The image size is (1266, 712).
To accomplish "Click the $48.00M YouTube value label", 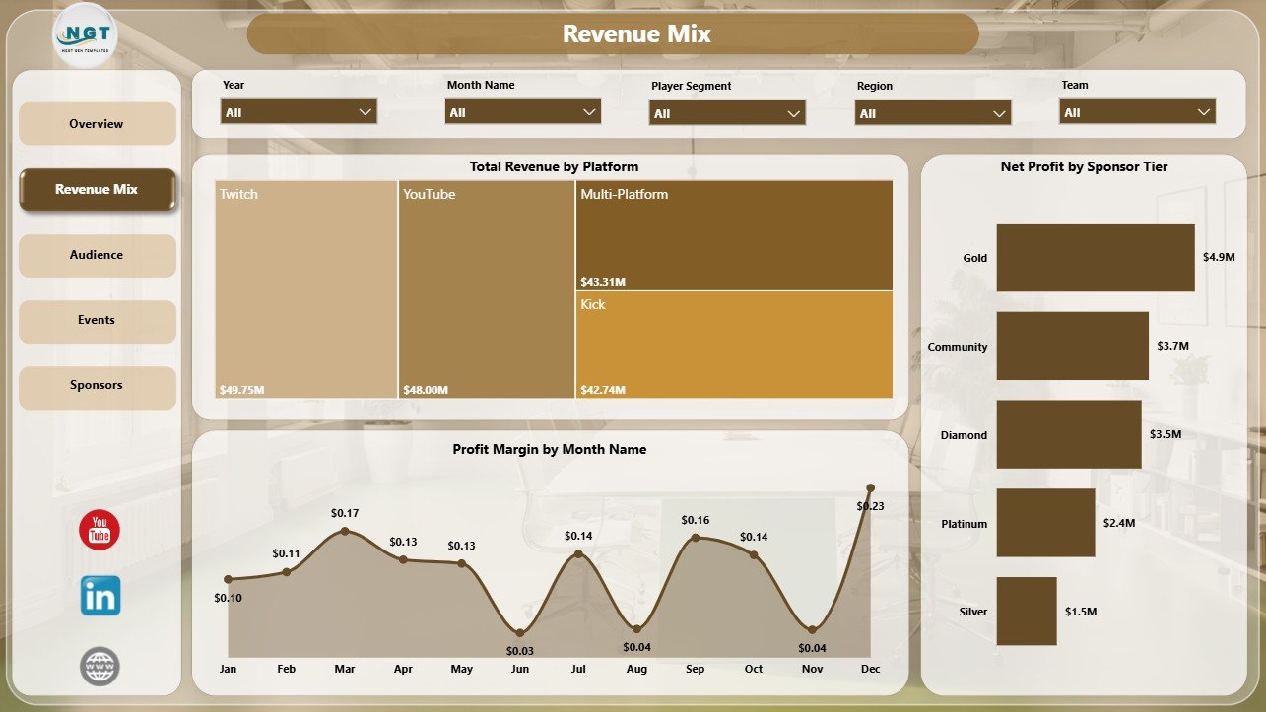I will [426, 390].
